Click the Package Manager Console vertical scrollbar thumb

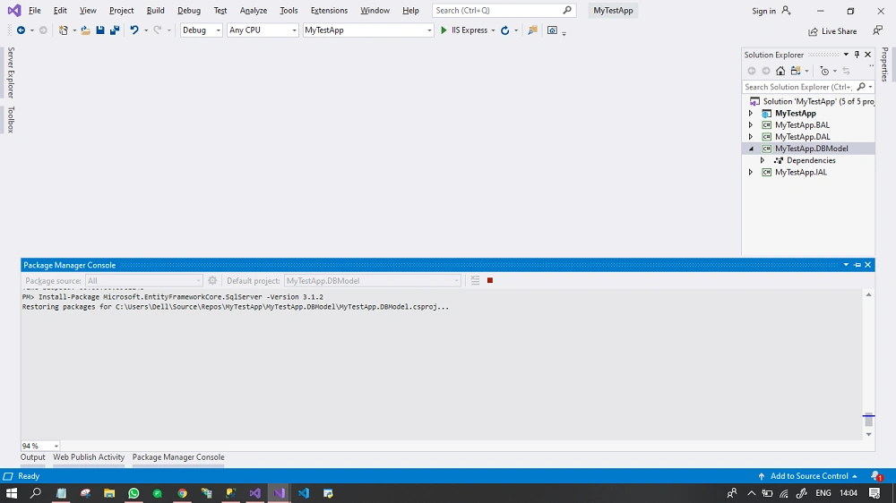(868, 421)
